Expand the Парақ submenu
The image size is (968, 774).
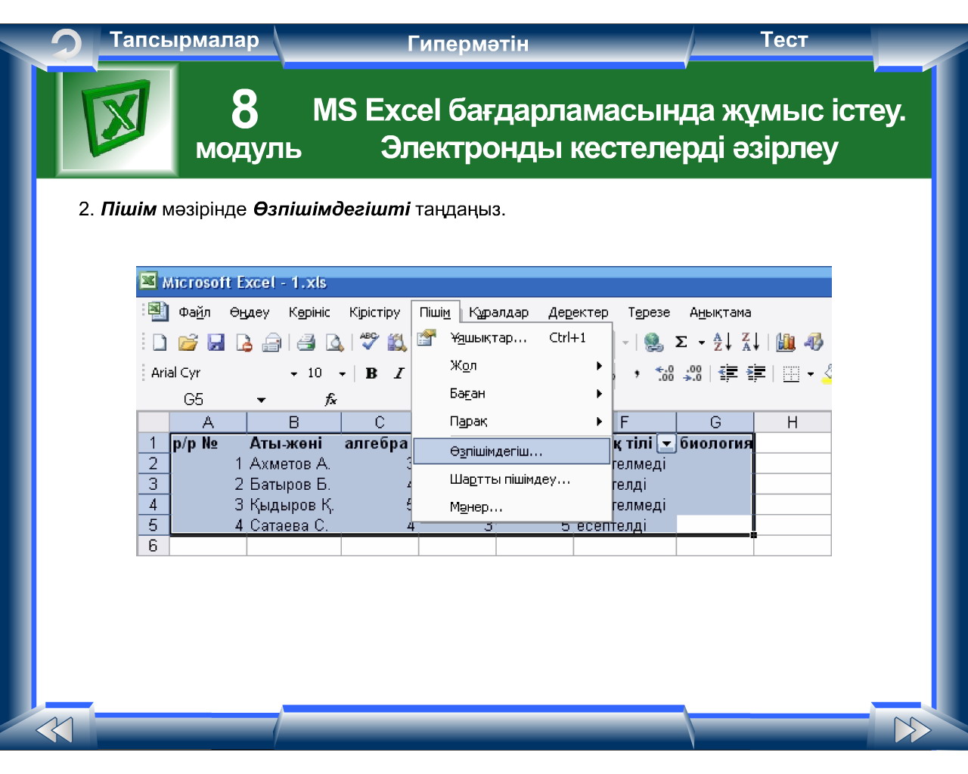pyautogui.click(x=599, y=422)
